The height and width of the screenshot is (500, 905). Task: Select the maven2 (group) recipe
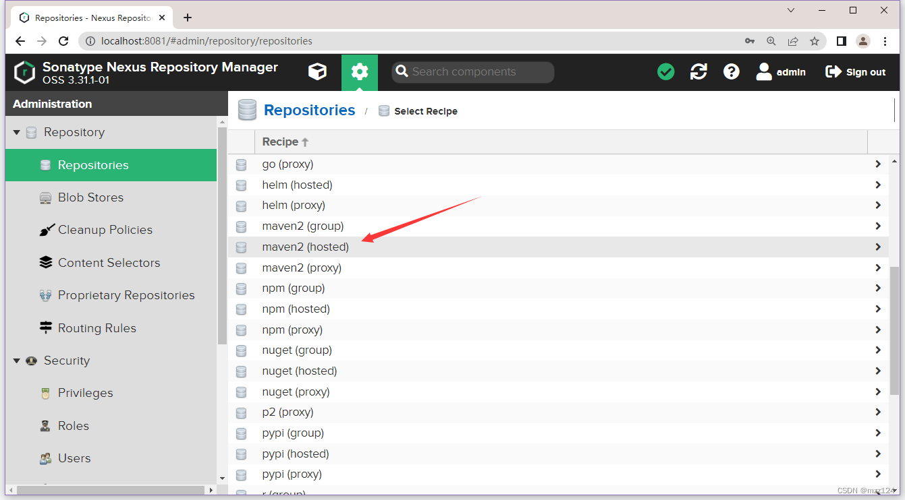pos(559,226)
